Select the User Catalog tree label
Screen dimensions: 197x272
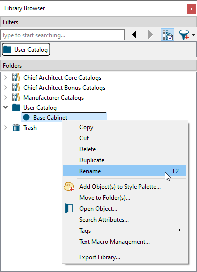click(x=40, y=108)
